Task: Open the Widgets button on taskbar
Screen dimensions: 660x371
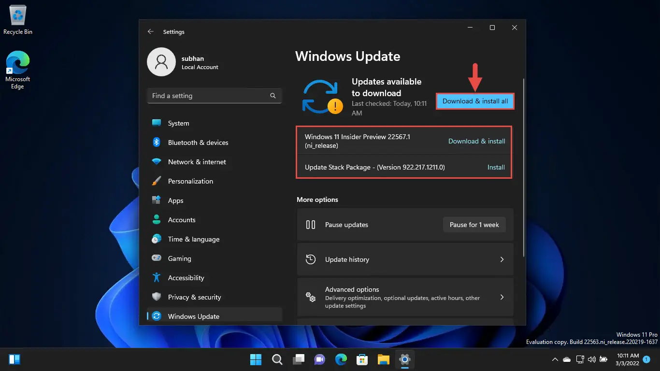Action: [x=14, y=359]
